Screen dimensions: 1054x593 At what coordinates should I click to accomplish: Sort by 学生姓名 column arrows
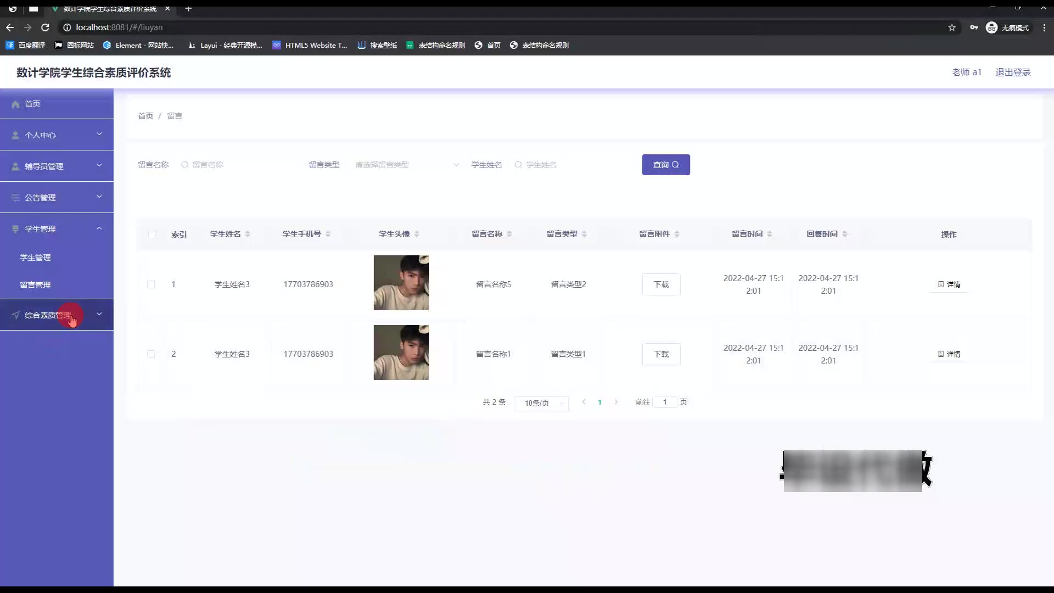pos(248,234)
